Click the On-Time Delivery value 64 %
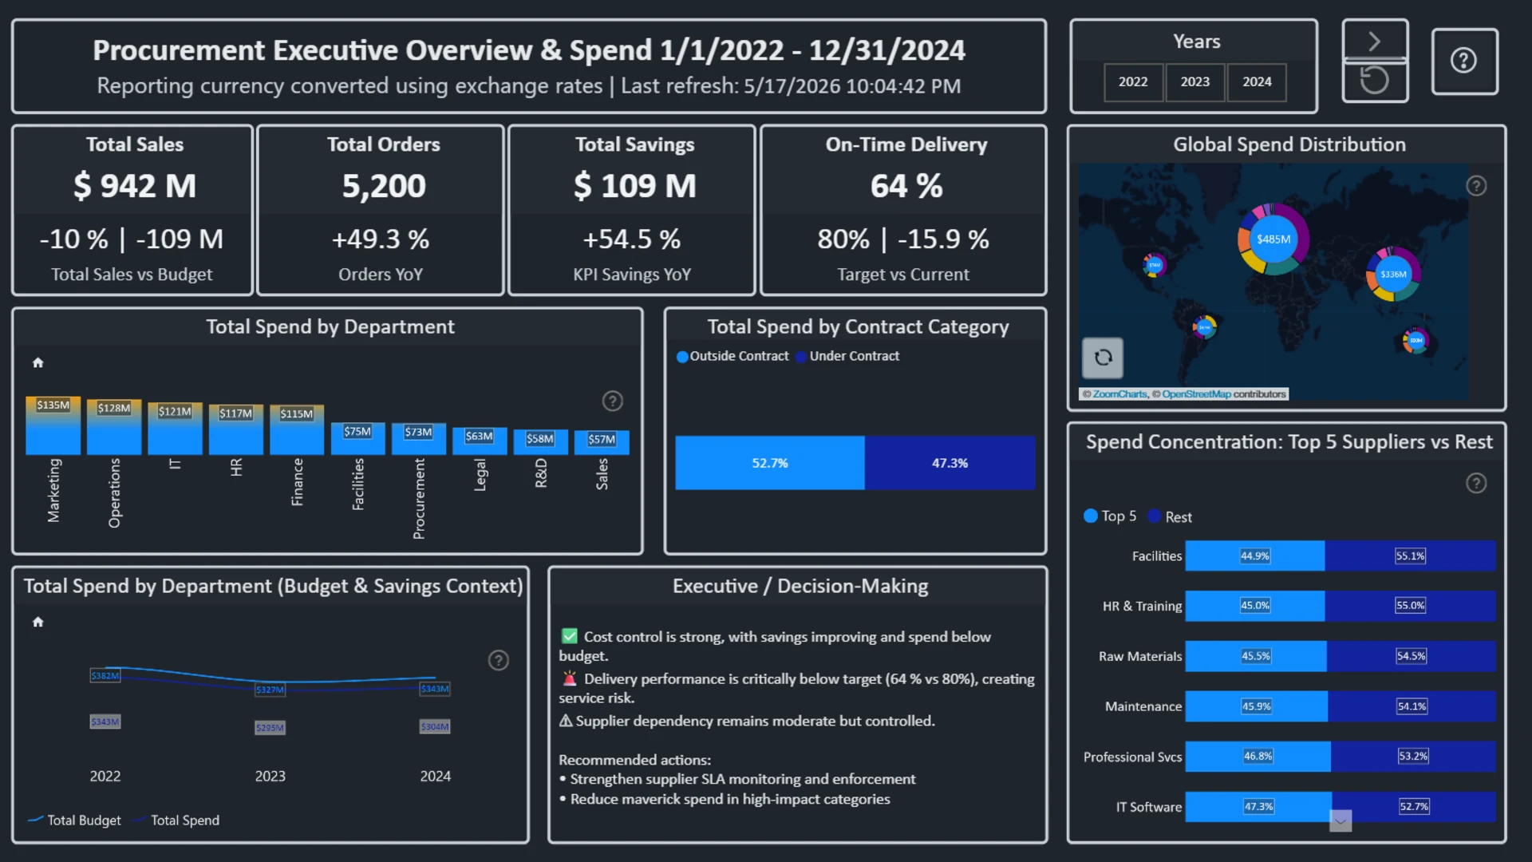 [906, 186]
